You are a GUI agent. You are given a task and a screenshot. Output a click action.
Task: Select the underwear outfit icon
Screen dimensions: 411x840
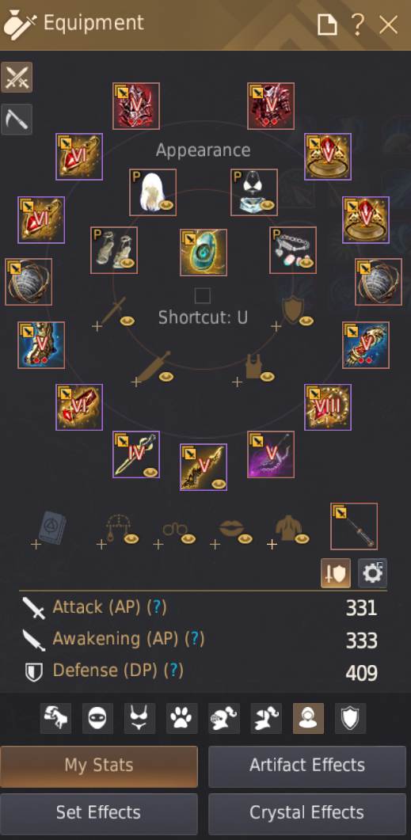pyautogui.click(x=140, y=718)
